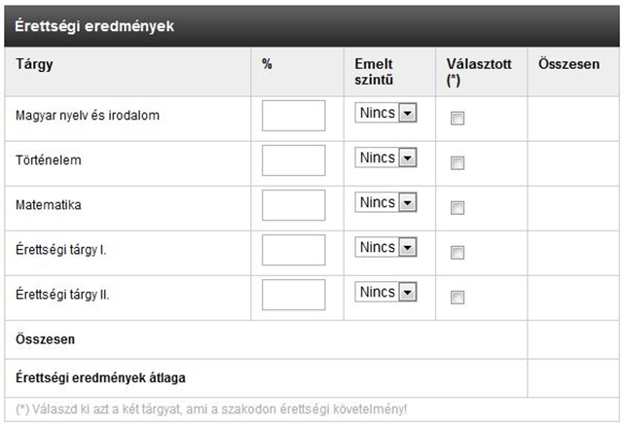Click the percent box for Érettségi tárgy II.

point(294,295)
